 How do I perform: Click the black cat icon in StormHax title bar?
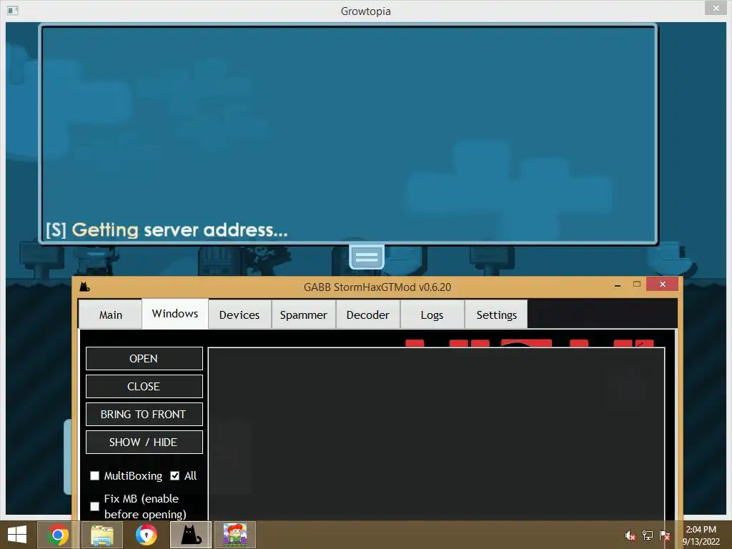click(x=84, y=287)
